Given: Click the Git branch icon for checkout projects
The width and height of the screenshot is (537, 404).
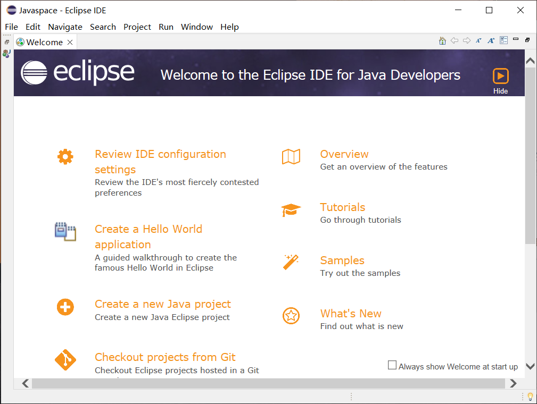Looking at the screenshot, I should pyautogui.click(x=65, y=360).
